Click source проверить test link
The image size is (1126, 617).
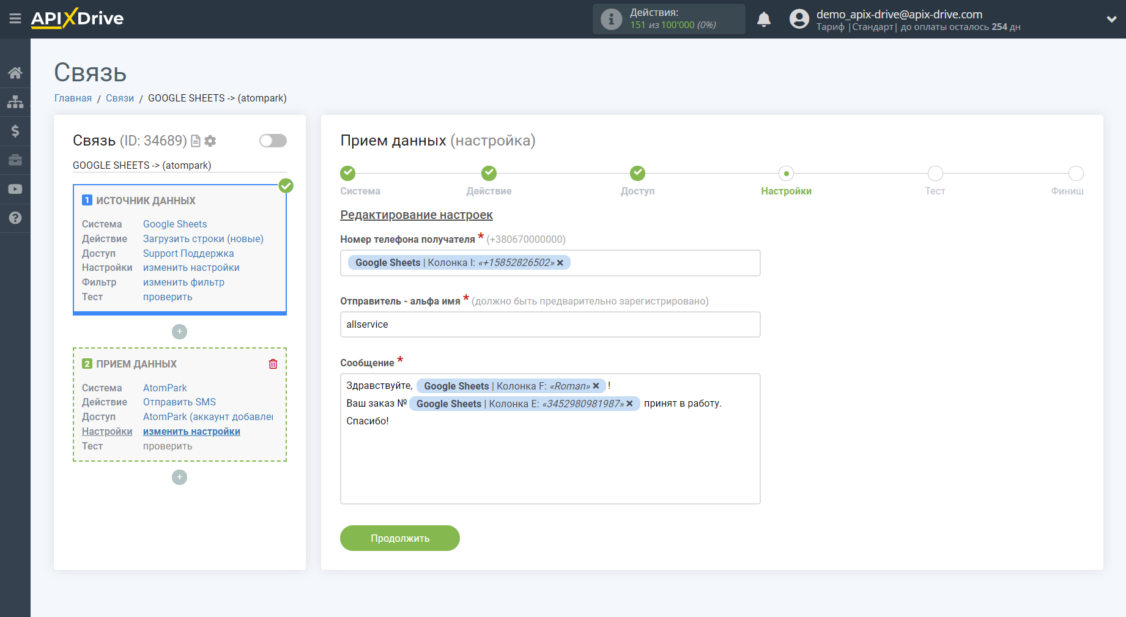pyautogui.click(x=168, y=297)
